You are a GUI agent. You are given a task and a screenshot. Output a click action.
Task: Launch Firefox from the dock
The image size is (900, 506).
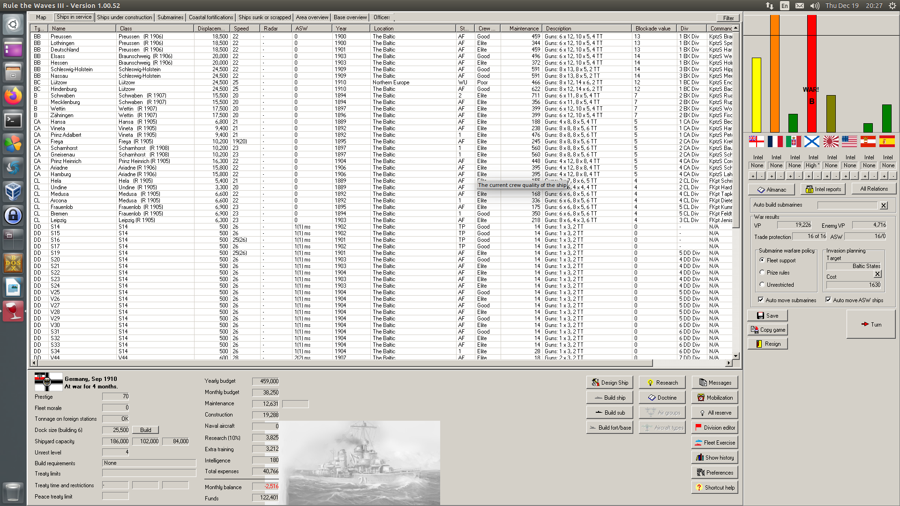pyautogui.click(x=13, y=96)
